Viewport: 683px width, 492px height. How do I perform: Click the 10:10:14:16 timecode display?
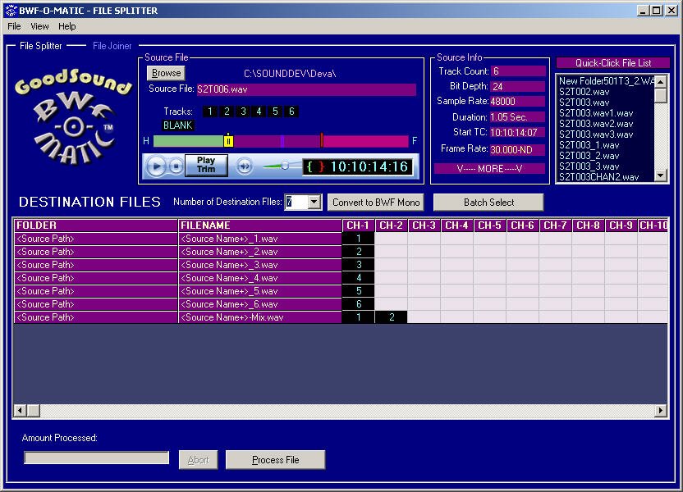369,166
